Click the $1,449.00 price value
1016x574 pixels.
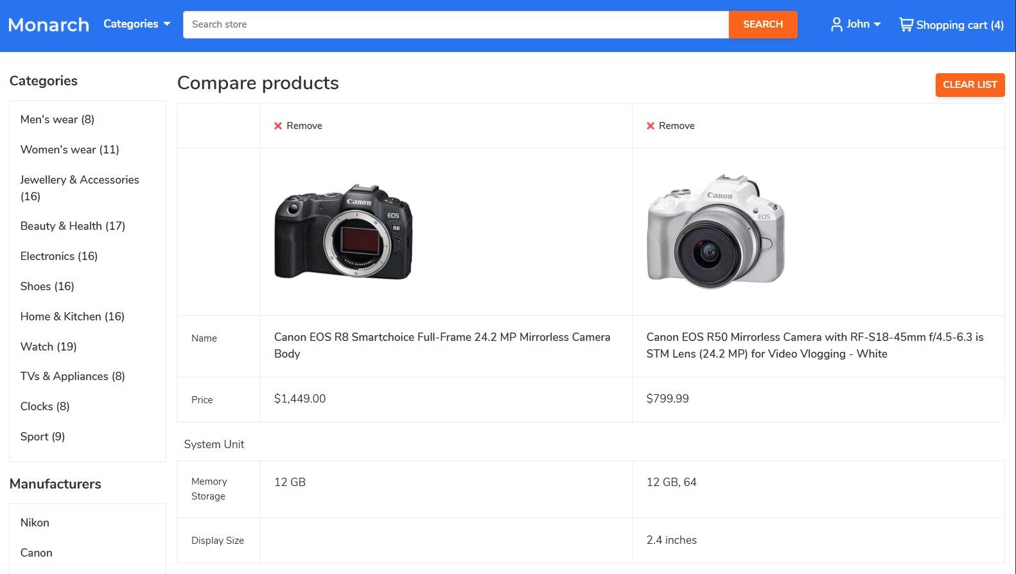300,399
